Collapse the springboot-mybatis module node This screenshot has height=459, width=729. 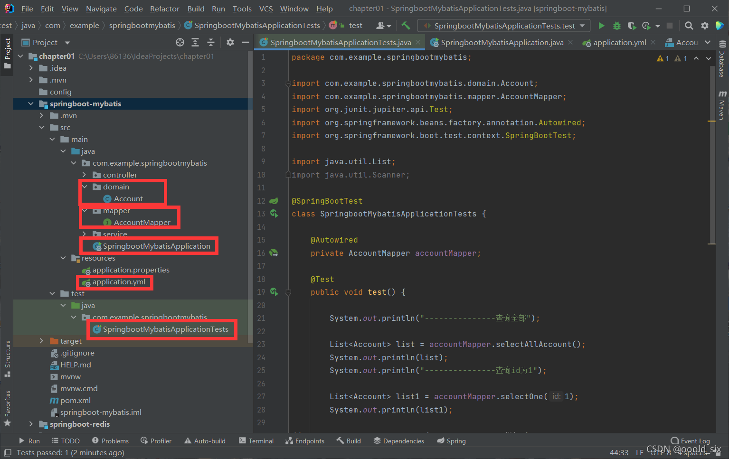tap(31, 103)
